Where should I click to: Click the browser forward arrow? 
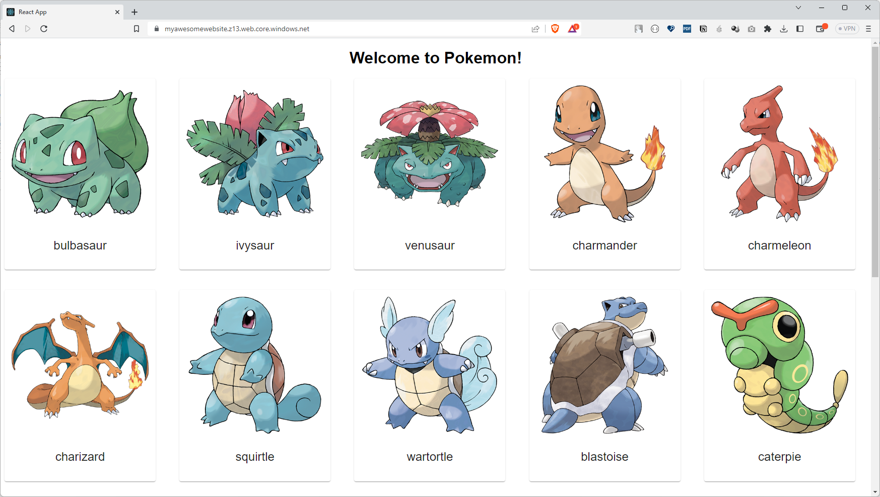click(x=28, y=29)
